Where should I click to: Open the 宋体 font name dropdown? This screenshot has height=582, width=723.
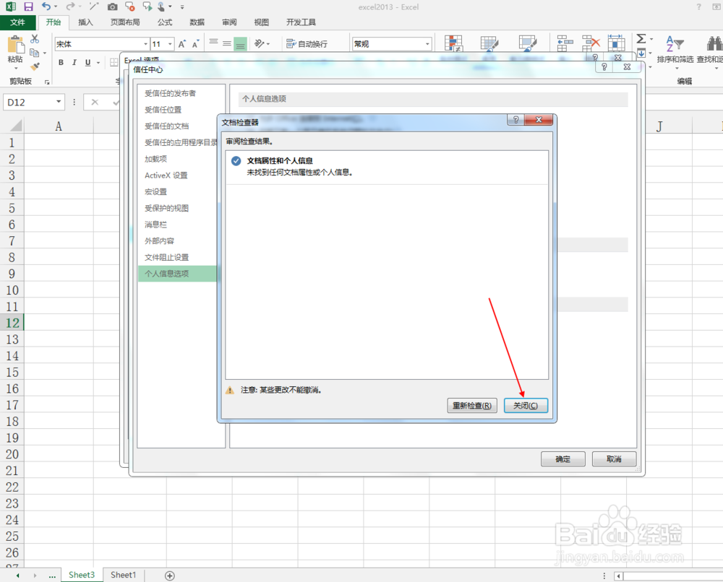point(146,43)
